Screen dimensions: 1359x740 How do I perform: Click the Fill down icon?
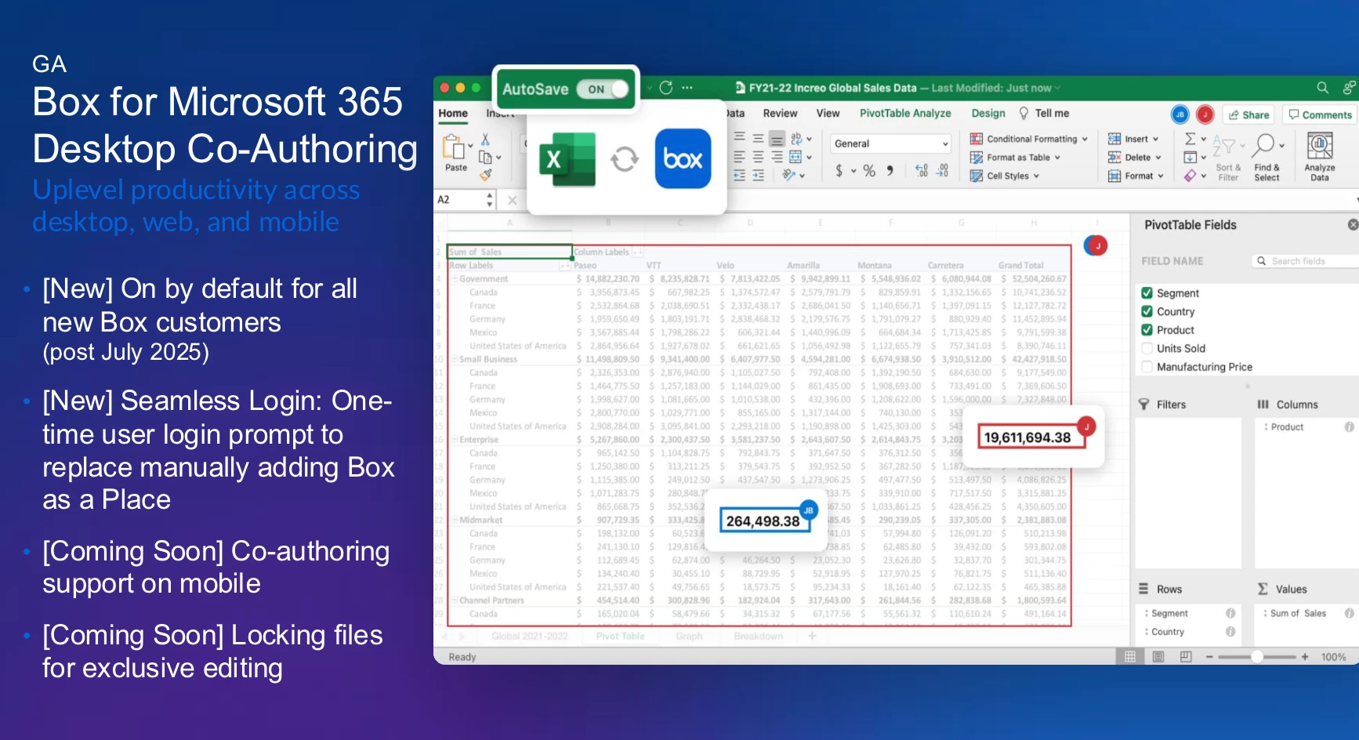tap(1190, 158)
